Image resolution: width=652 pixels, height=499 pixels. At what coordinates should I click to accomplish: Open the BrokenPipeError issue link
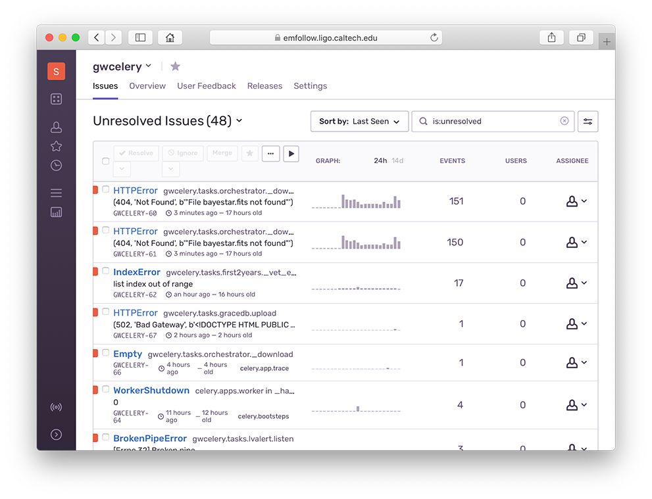[x=150, y=439]
